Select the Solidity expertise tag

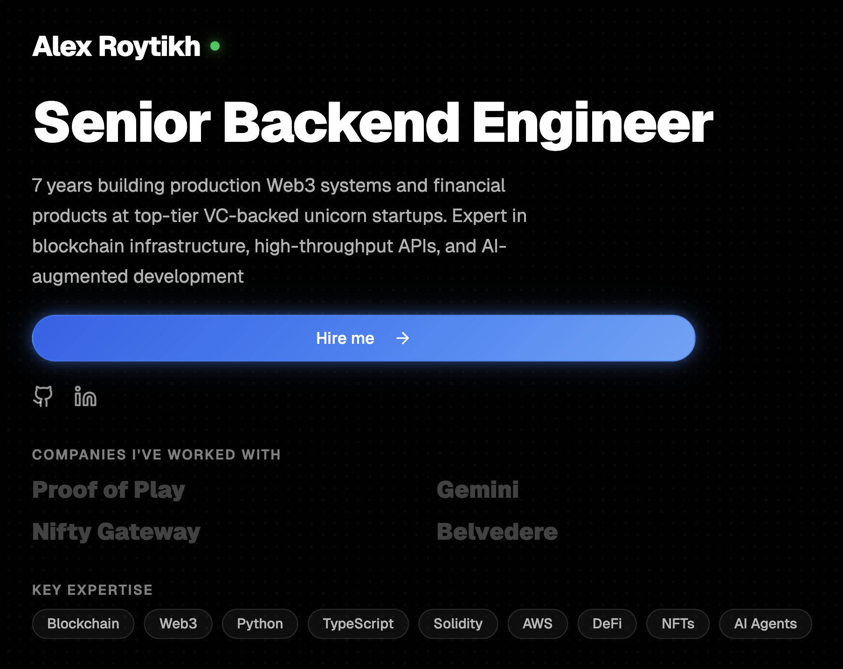coord(458,624)
